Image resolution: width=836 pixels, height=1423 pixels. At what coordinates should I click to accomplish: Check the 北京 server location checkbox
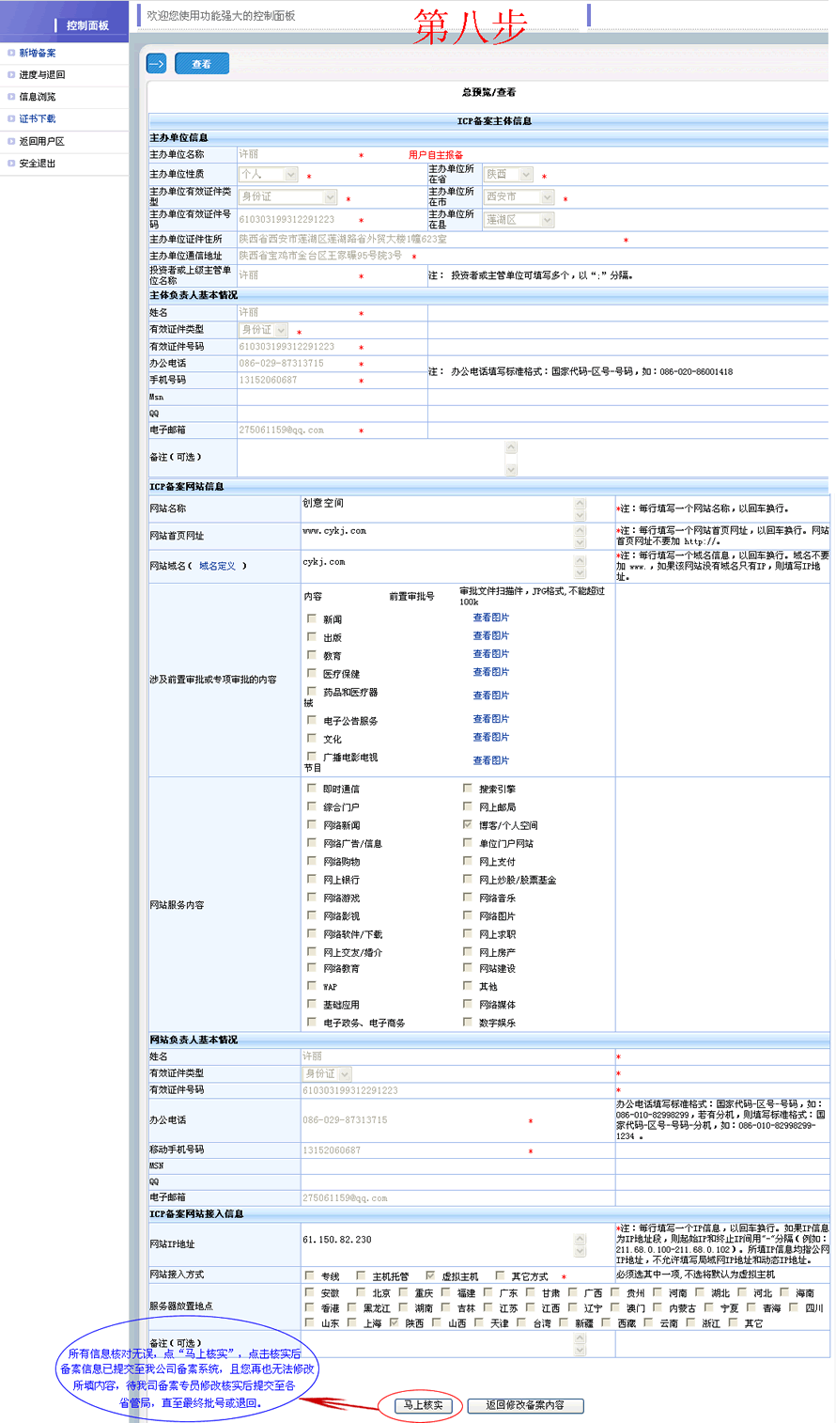pyautogui.click(x=361, y=1292)
